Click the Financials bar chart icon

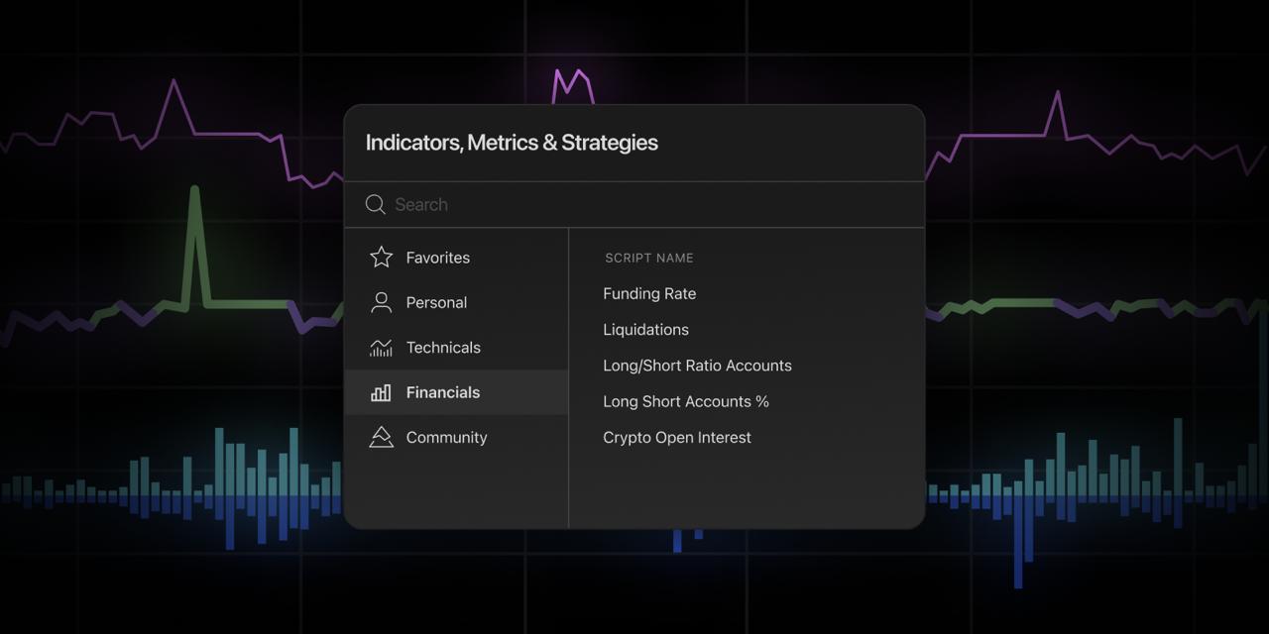(381, 392)
